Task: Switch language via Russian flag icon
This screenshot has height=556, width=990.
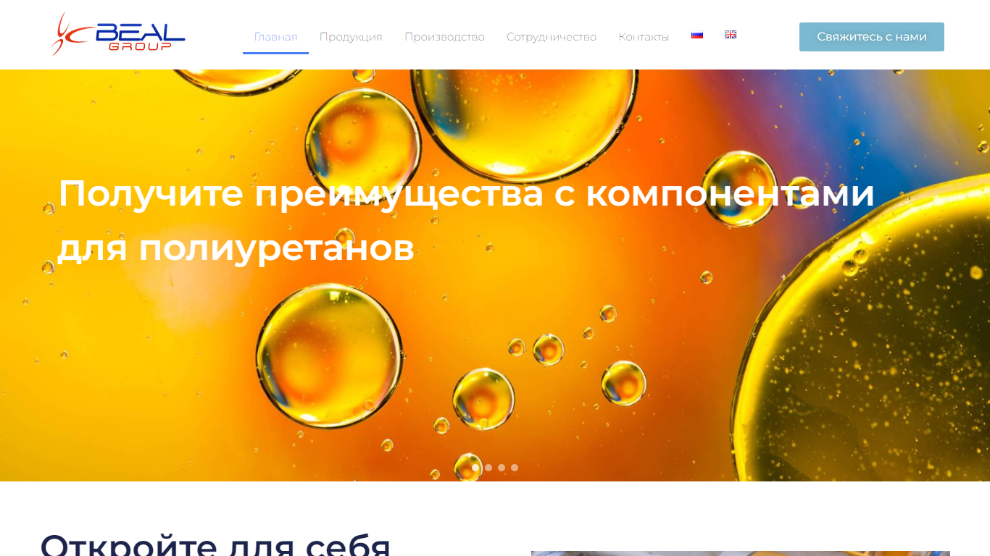Action: pyautogui.click(x=697, y=35)
